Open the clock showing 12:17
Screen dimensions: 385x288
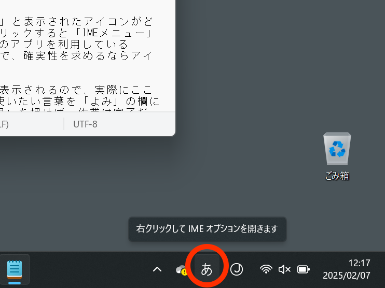[x=359, y=263]
